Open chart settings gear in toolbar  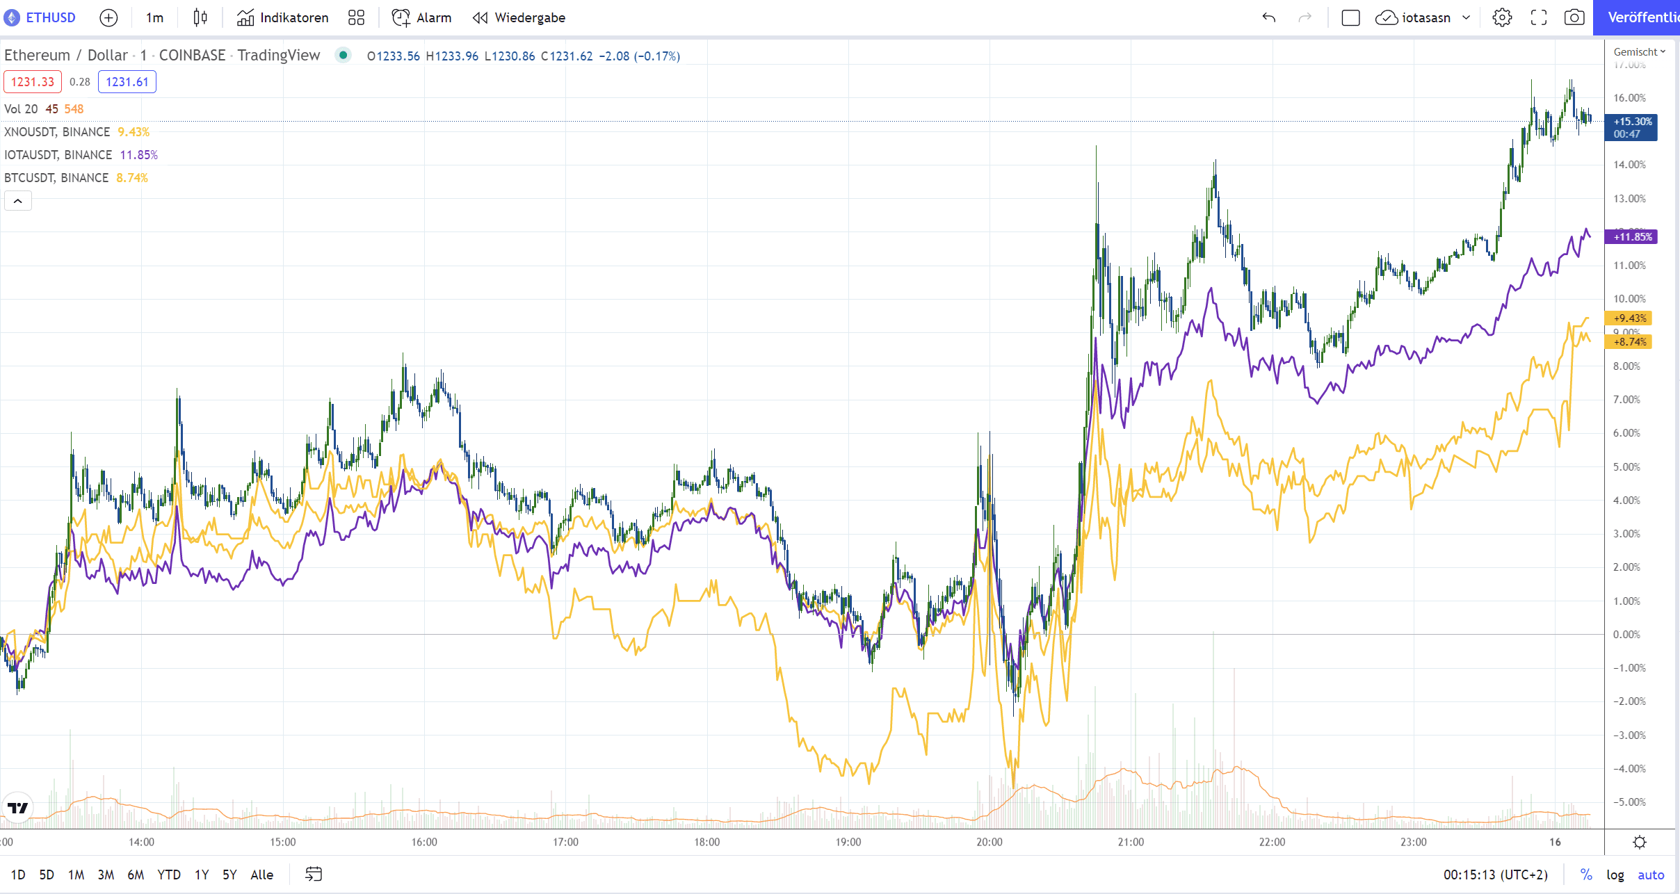click(1502, 17)
